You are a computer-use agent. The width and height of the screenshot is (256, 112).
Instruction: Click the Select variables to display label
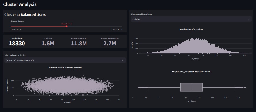click(15, 55)
